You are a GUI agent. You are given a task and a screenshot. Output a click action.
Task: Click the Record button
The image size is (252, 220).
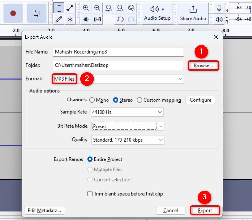click(x=13, y=13)
